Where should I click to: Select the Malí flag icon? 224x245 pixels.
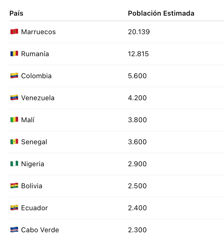pos(14,120)
